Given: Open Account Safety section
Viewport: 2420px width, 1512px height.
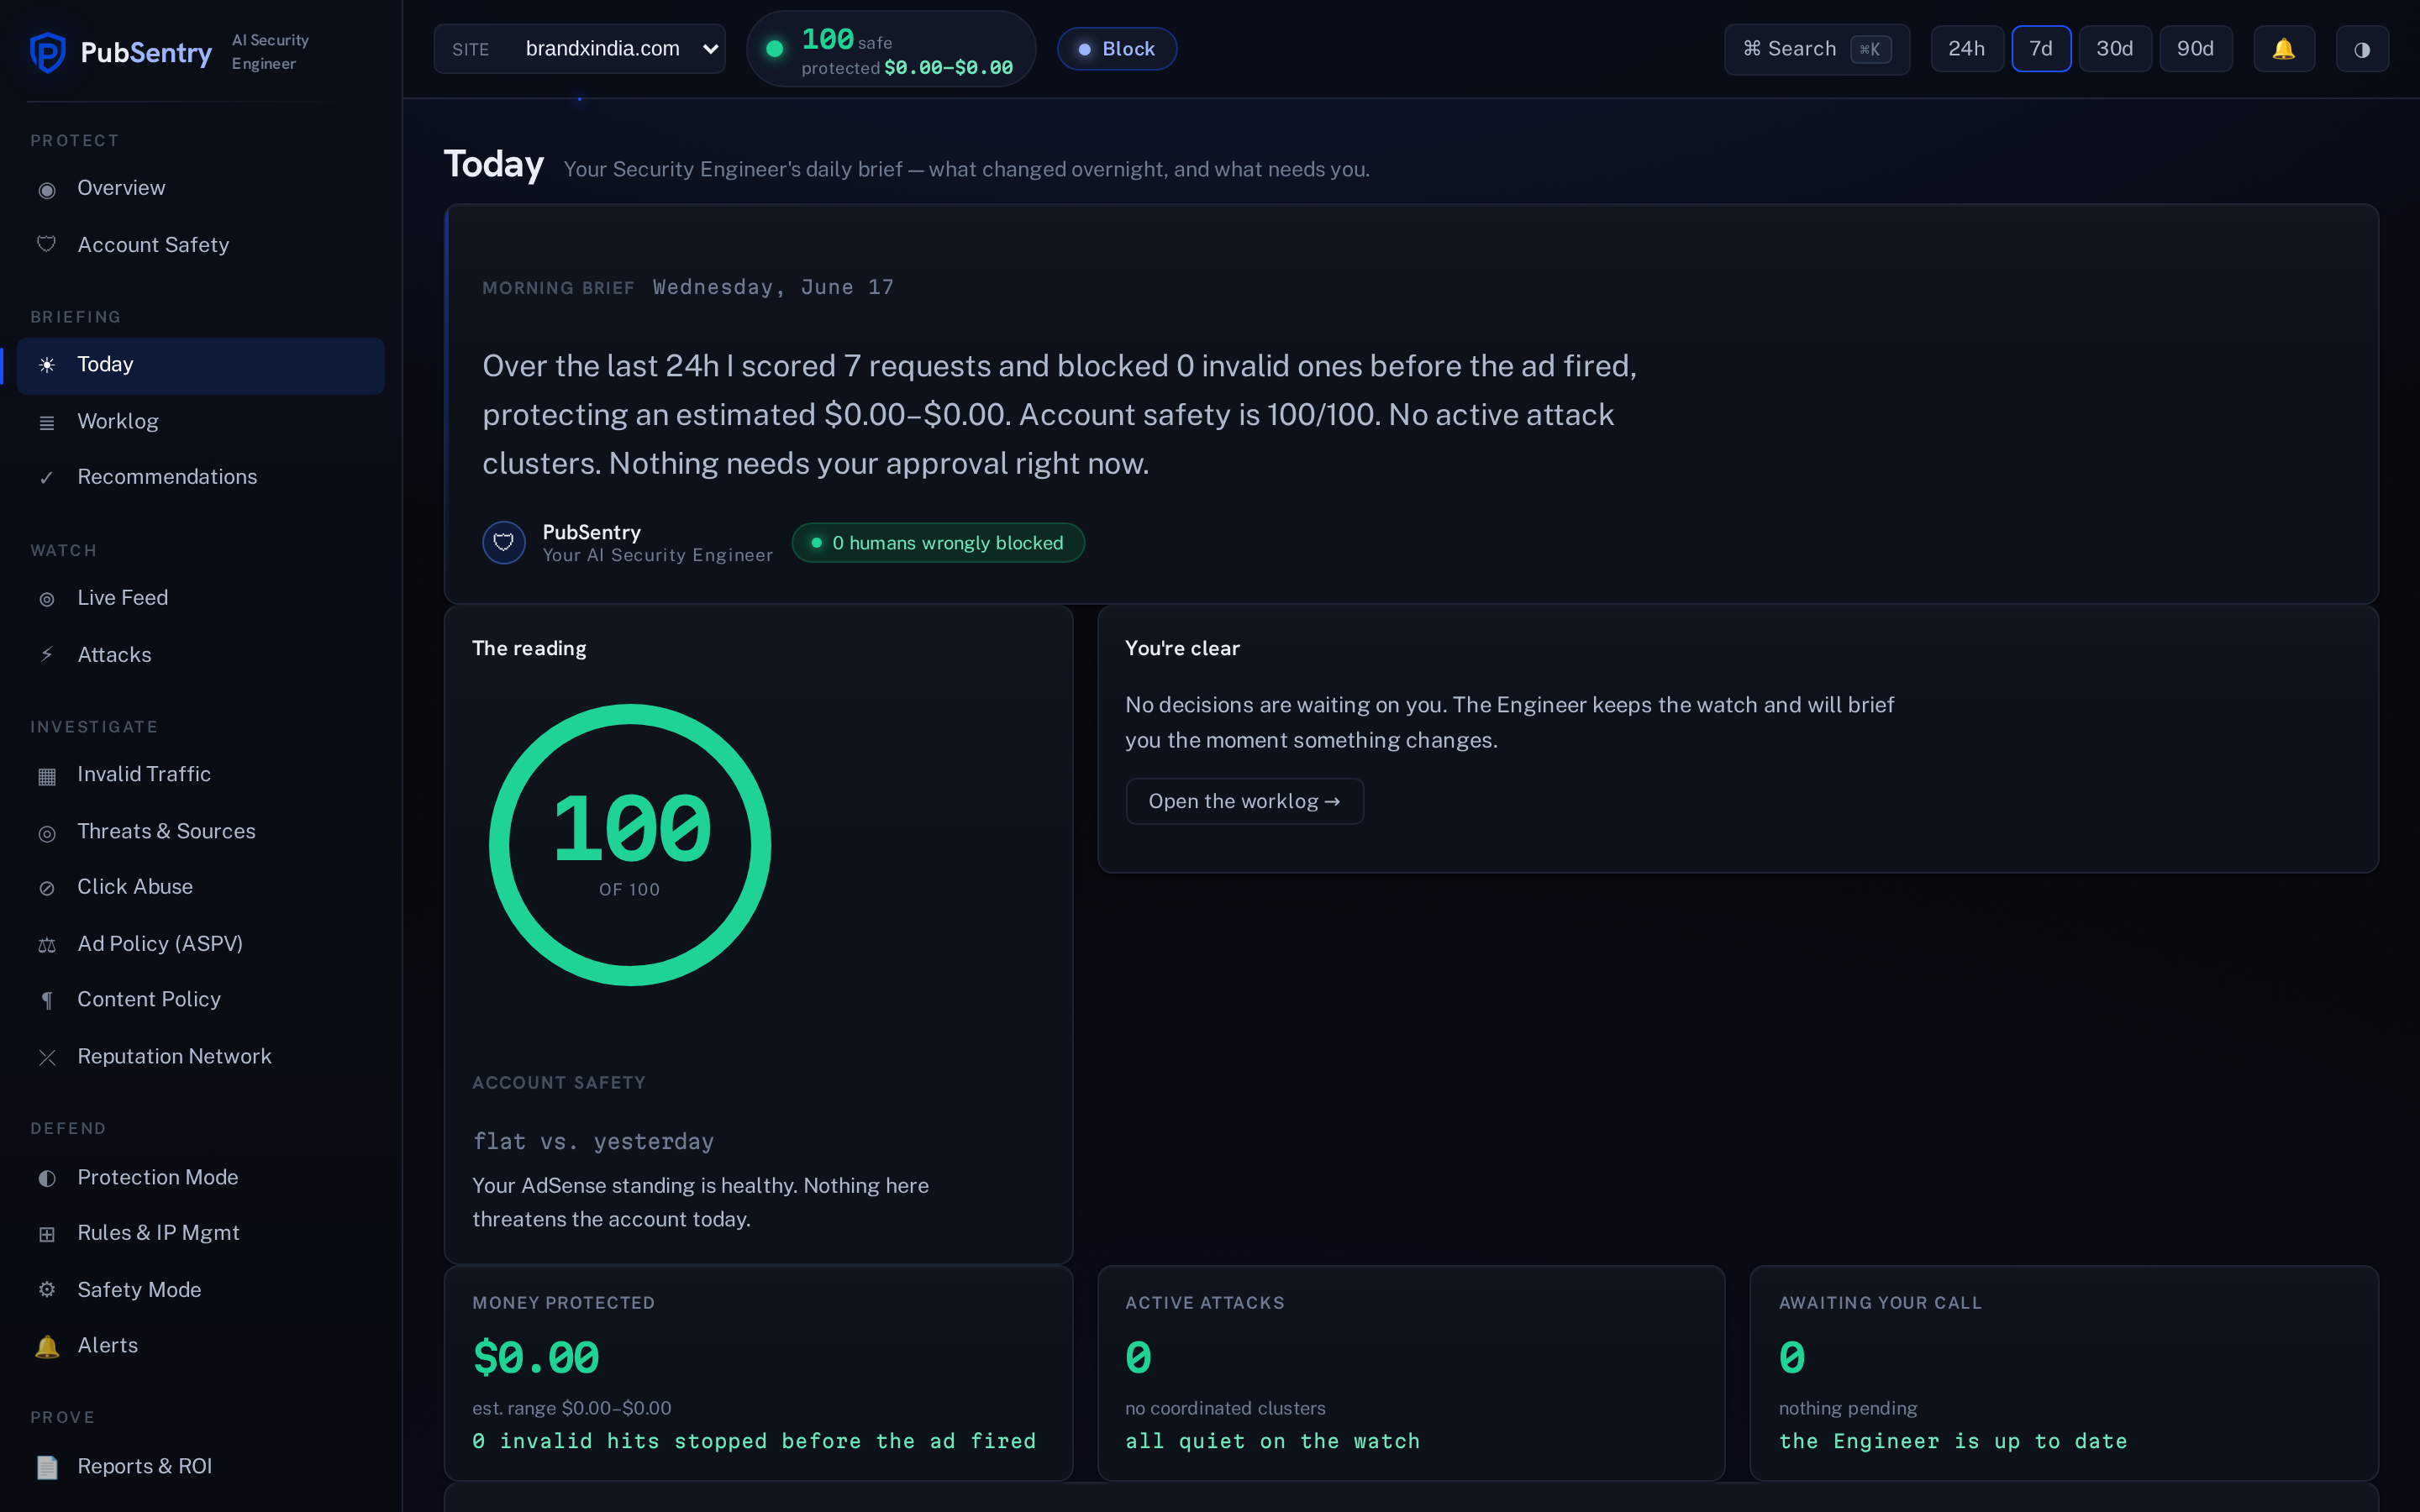Looking at the screenshot, I should coord(200,245).
